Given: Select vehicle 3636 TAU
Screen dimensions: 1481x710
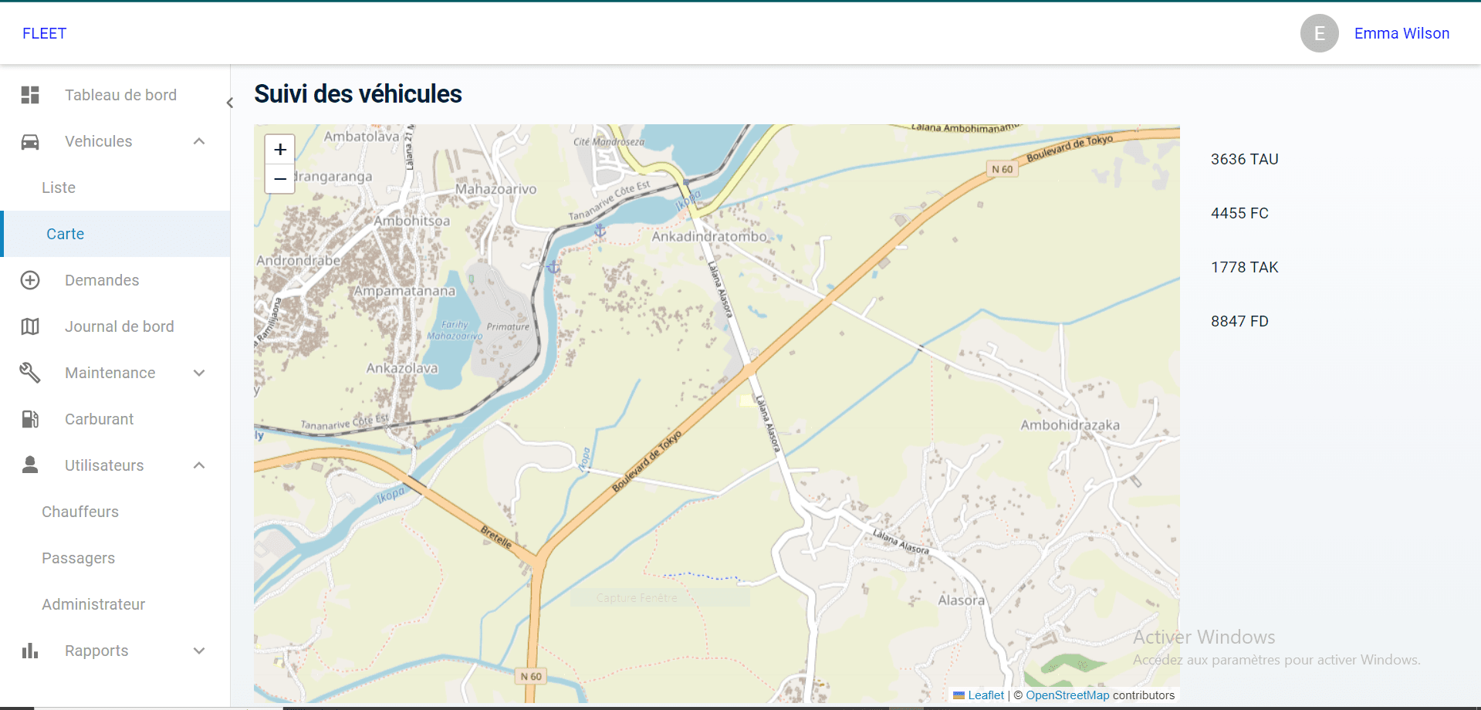Looking at the screenshot, I should (1245, 159).
